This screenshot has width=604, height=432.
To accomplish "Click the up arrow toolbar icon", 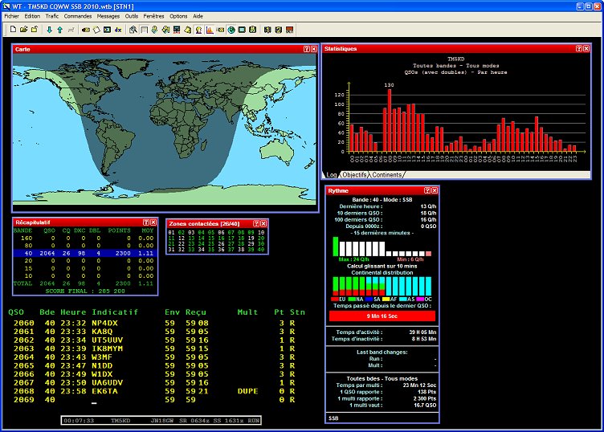I will (60, 30).
